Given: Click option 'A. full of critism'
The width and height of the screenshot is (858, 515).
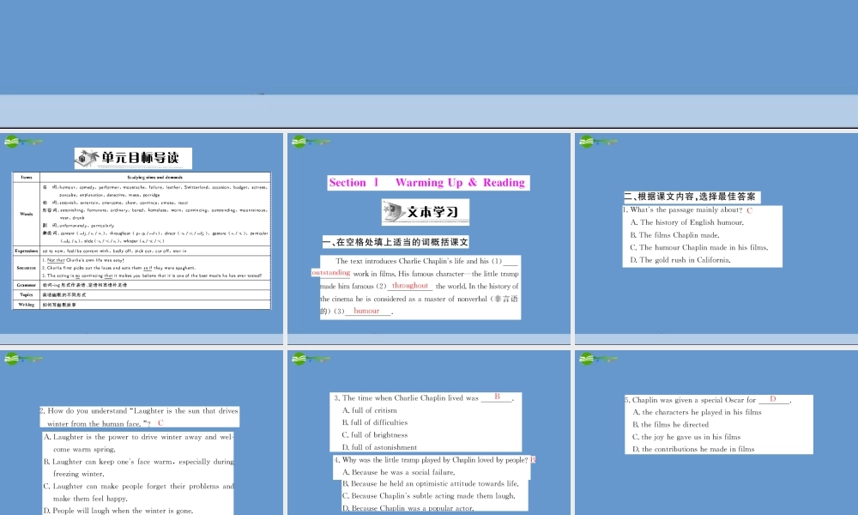Looking at the screenshot, I should tap(369, 410).
